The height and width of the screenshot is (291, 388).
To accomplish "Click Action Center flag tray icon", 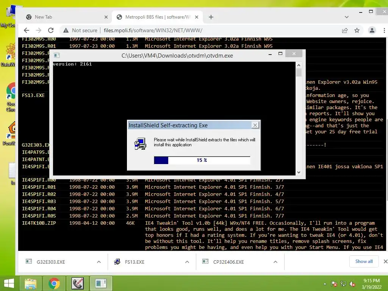I will click(x=334, y=284).
